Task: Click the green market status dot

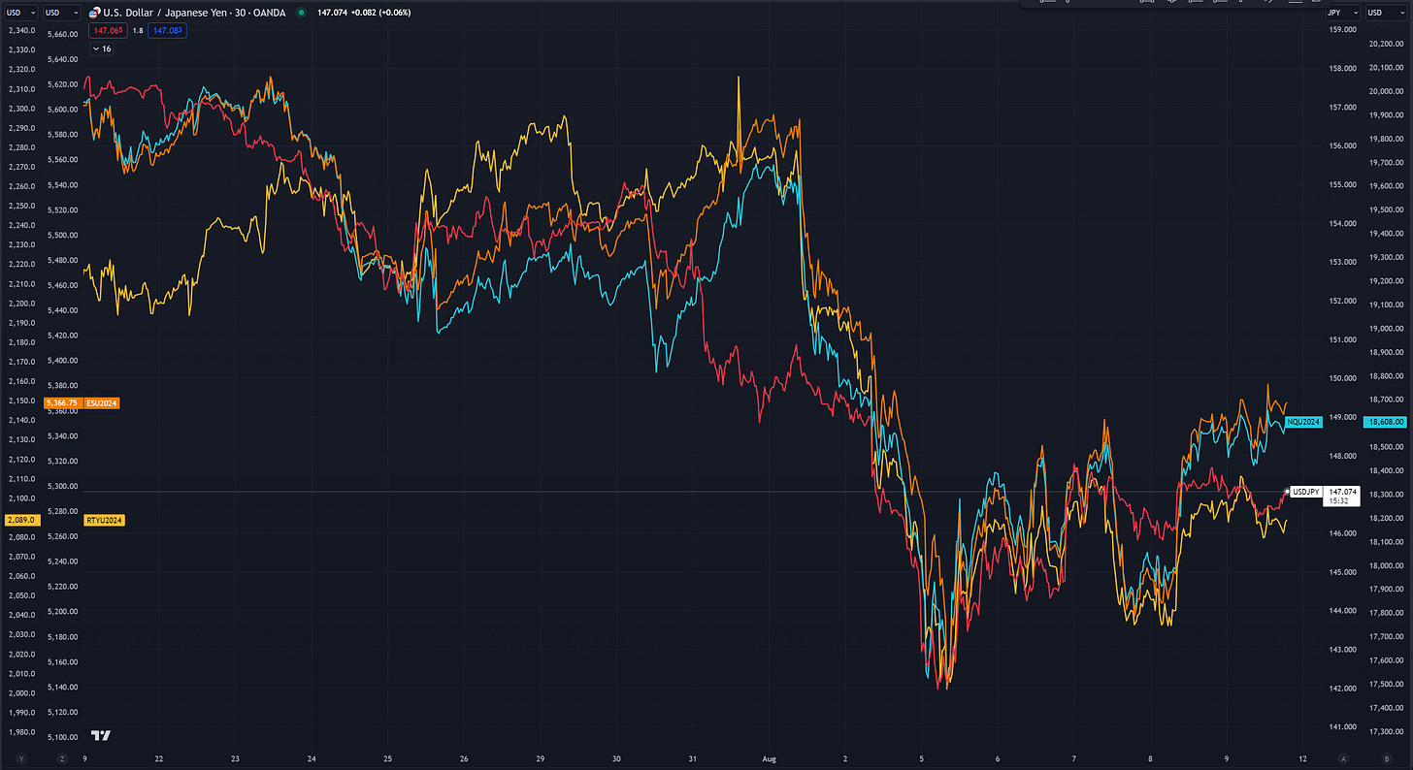Action: point(301,14)
